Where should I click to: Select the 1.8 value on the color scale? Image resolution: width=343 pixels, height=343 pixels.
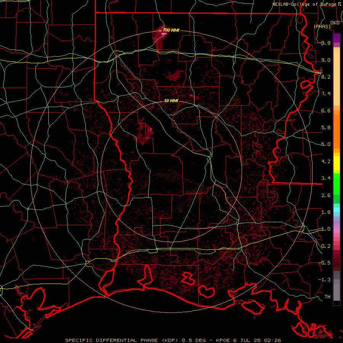pyautogui.click(x=326, y=212)
